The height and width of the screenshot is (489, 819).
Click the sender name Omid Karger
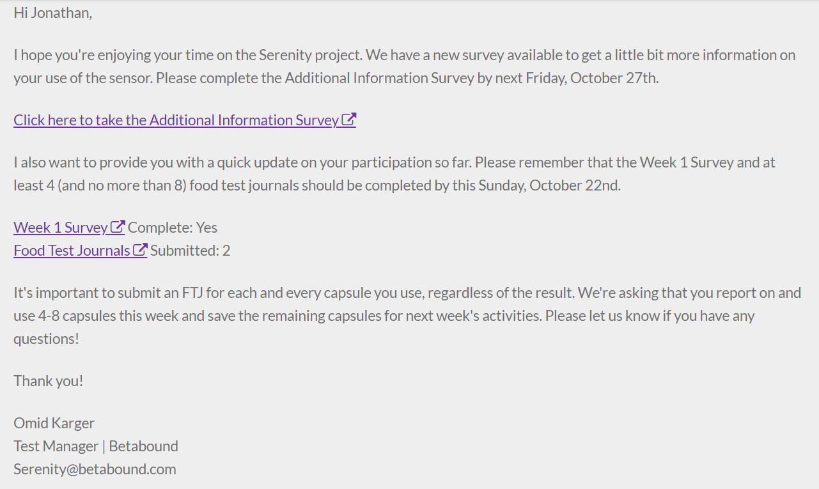[x=54, y=423]
